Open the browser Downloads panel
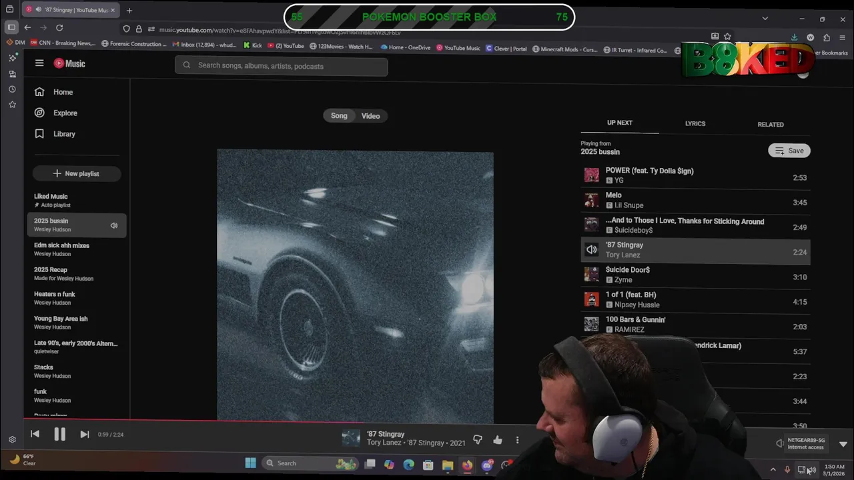The width and height of the screenshot is (854, 480). pyautogui.click(x=794, y=37)
